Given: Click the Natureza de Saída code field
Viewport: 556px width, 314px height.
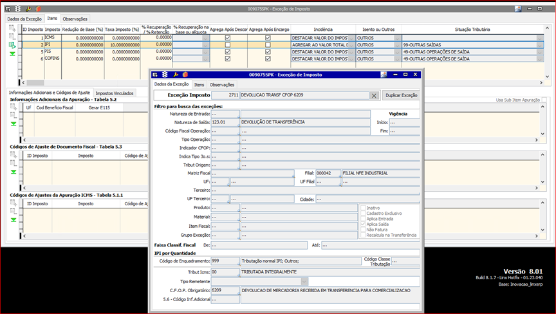Looking at the screenshot, I should pyautogui.click(x=225, y=122).
